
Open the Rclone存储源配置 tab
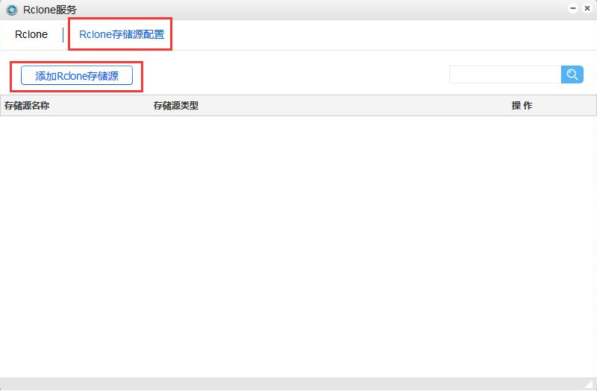coord(122,34)
